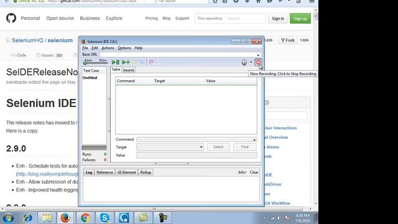Click Explore in GitHub navigation
The height and width of the screenshot is (224, 398).
pos(114,18)
